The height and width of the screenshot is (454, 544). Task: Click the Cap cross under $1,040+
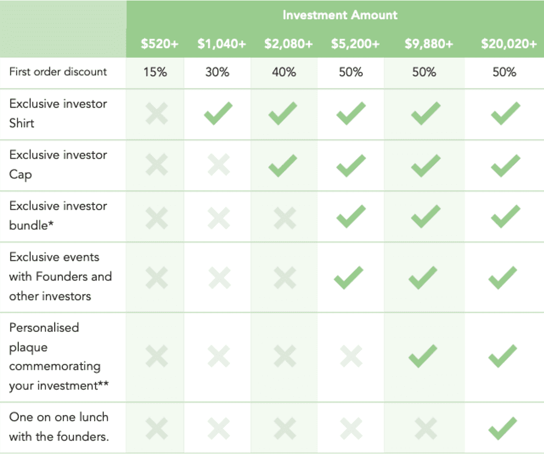(x=219, y=164)
